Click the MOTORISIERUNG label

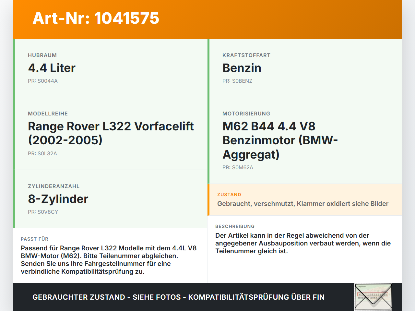pyautogui.click(x=246, y=114)
